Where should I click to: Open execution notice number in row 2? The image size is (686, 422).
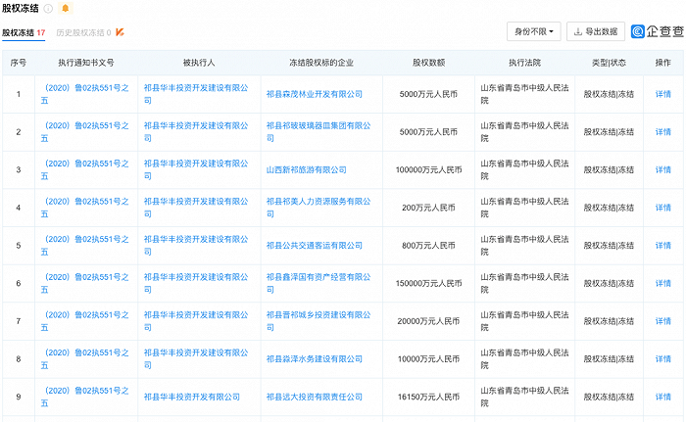[x=85, y=131]
